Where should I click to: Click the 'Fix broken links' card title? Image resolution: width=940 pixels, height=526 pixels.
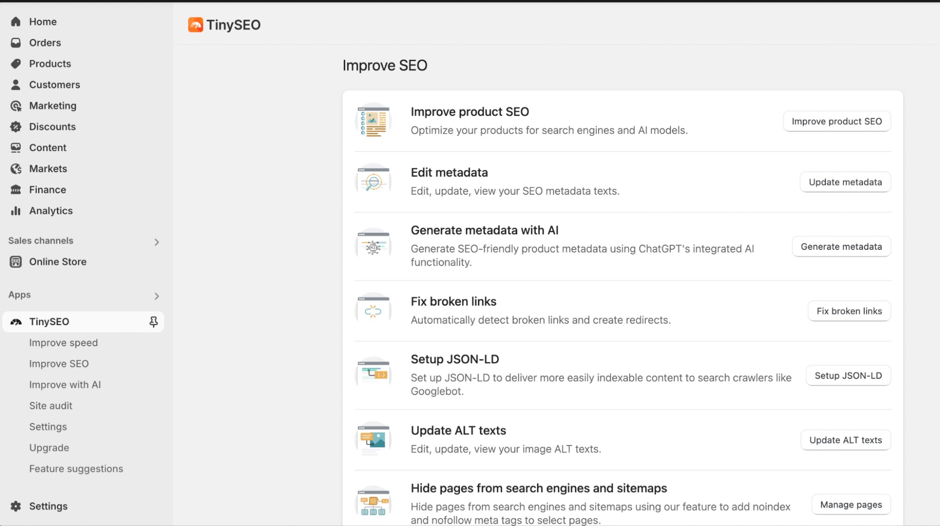coord(454,302)
